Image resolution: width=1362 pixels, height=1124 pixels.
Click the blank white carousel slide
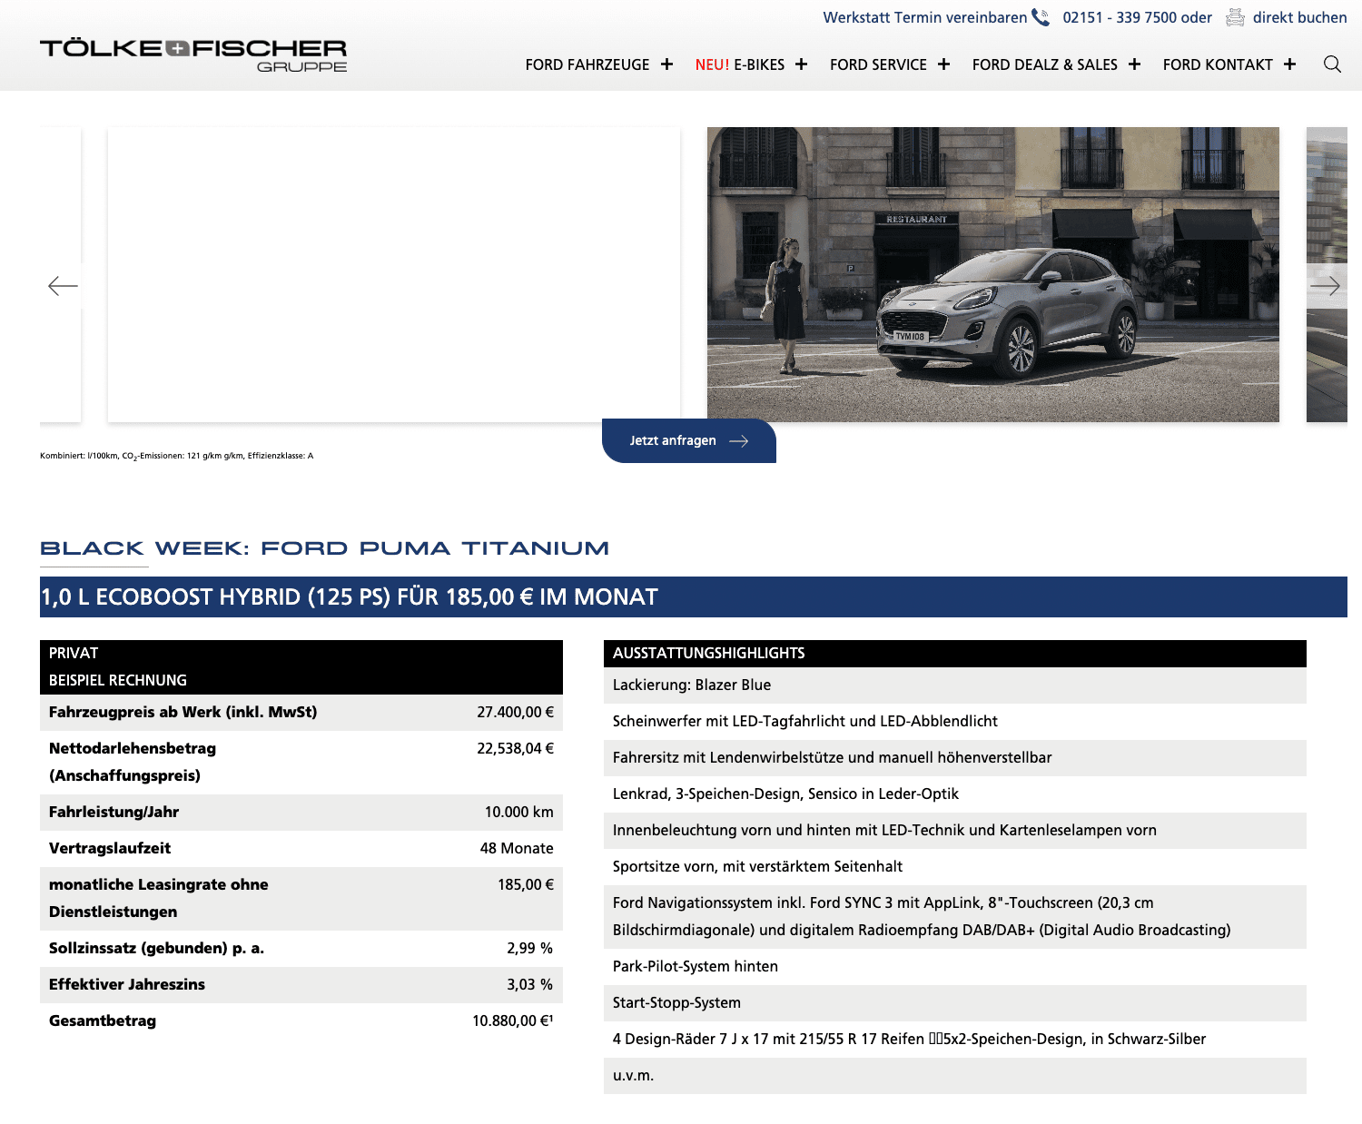pyautogui.click(x=394, y=274)
